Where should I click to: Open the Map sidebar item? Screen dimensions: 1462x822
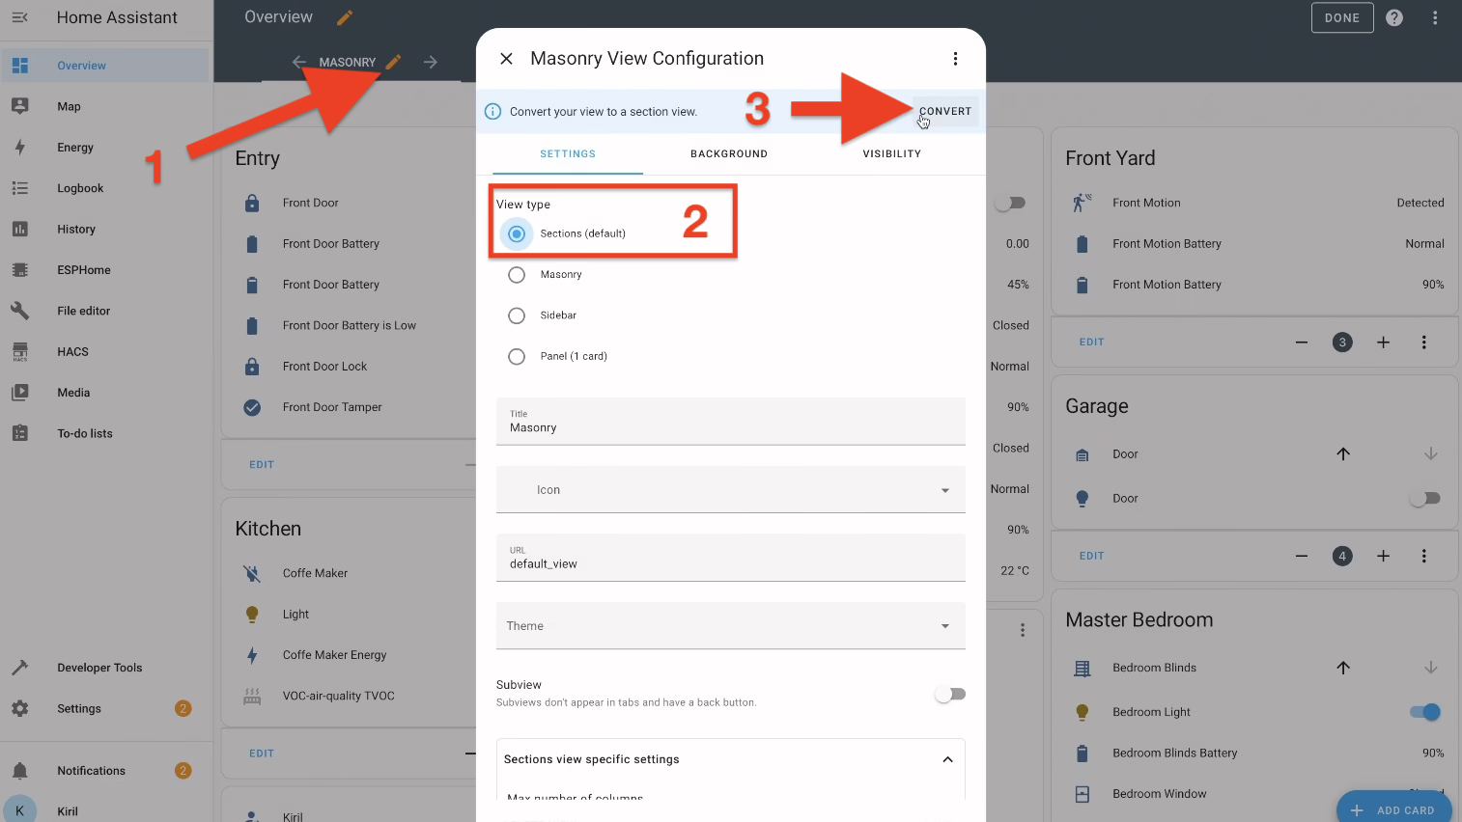[105, 106]
